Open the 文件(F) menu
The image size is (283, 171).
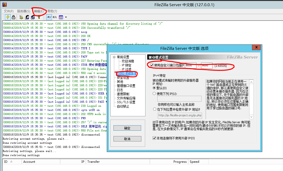pos(9,11)
